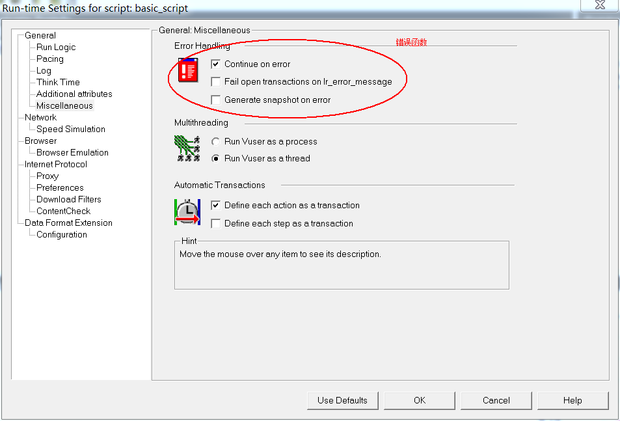The image size is (620, 421).
Task: Select the Network tree node
Action: (x=41, y=117)
